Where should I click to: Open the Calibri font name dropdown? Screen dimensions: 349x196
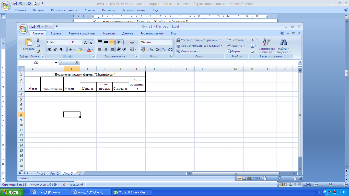click(x=69, y=42)
